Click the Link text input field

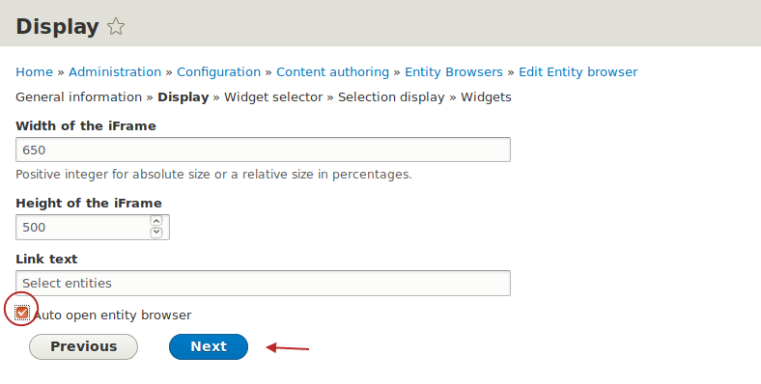coord(263,283)
